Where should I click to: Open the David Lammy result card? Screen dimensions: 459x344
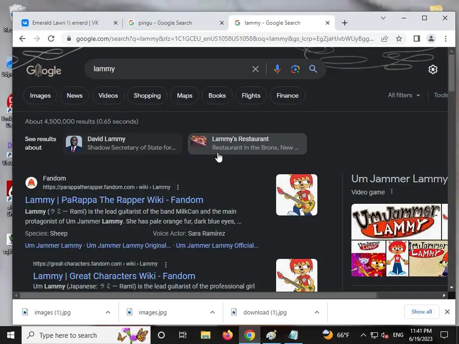coord(123,143)
